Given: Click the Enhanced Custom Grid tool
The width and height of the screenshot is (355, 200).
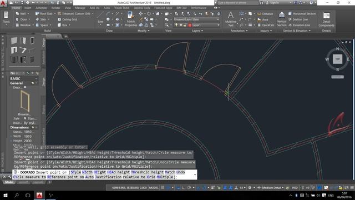Looking at the screenshot, I should pos(74,13).
